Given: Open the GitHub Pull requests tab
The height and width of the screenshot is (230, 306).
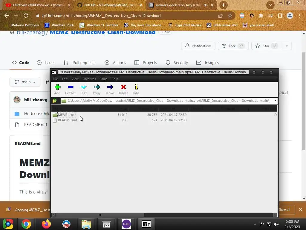Looking at the screenshot, I should [x=79, y=63].
